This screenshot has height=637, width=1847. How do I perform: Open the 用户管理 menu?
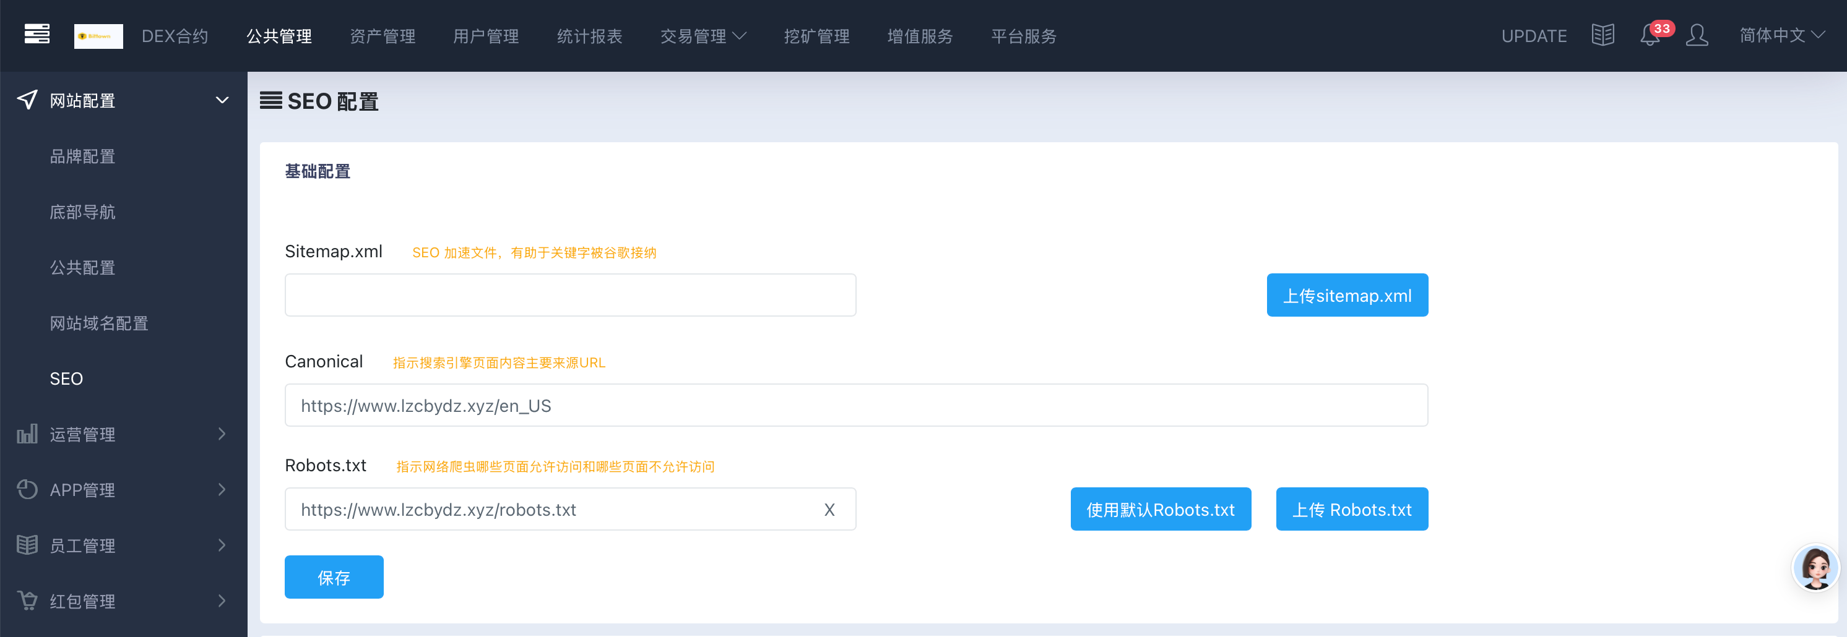coord(485,36)
